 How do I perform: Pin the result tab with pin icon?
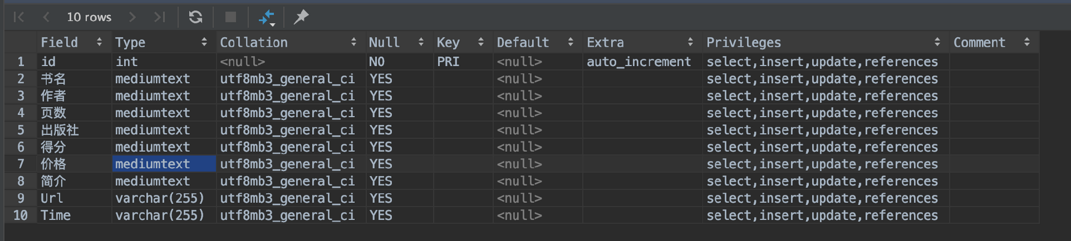coord(301,17)
